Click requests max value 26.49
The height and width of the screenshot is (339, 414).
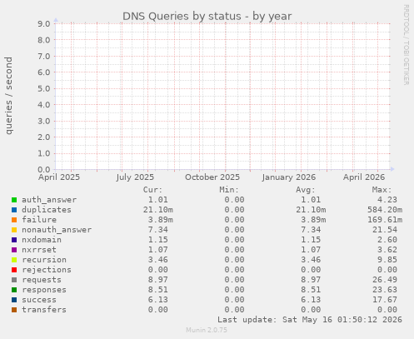click(385, 280)
